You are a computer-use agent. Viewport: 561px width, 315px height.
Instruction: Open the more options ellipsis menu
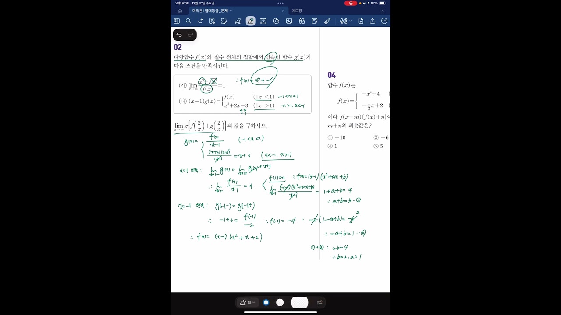point(384,21)
